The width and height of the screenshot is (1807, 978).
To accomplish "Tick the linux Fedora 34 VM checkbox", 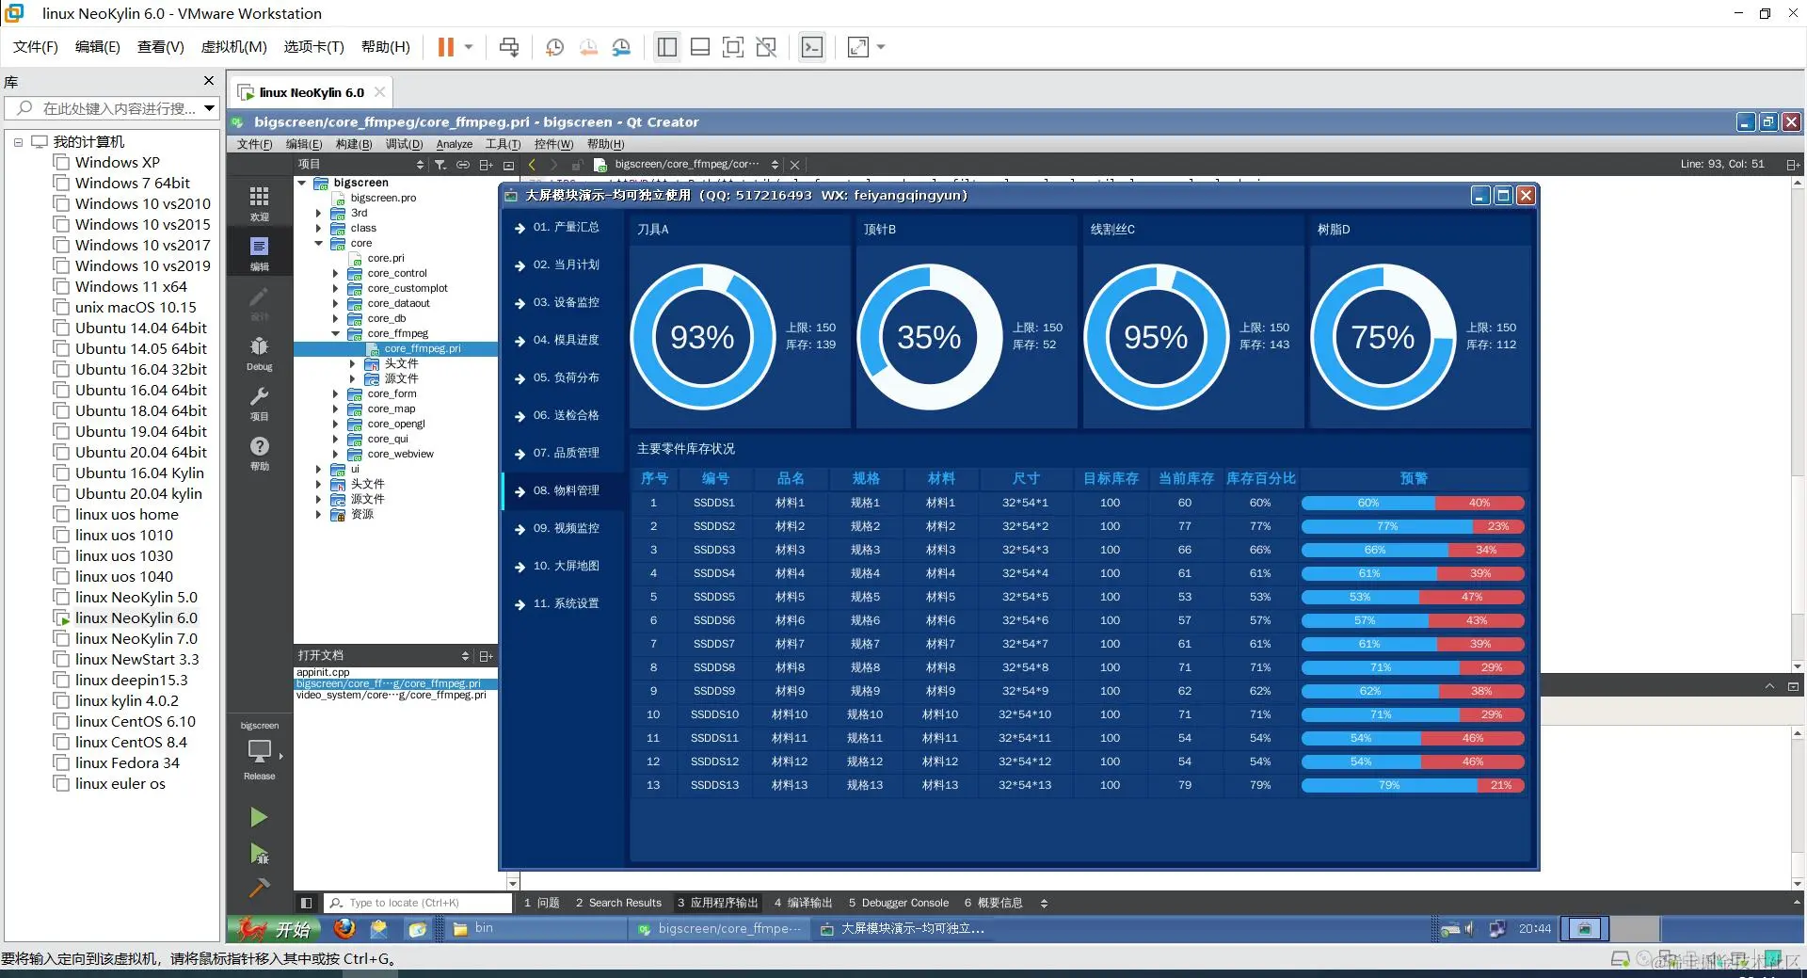I will click(61, 762).
